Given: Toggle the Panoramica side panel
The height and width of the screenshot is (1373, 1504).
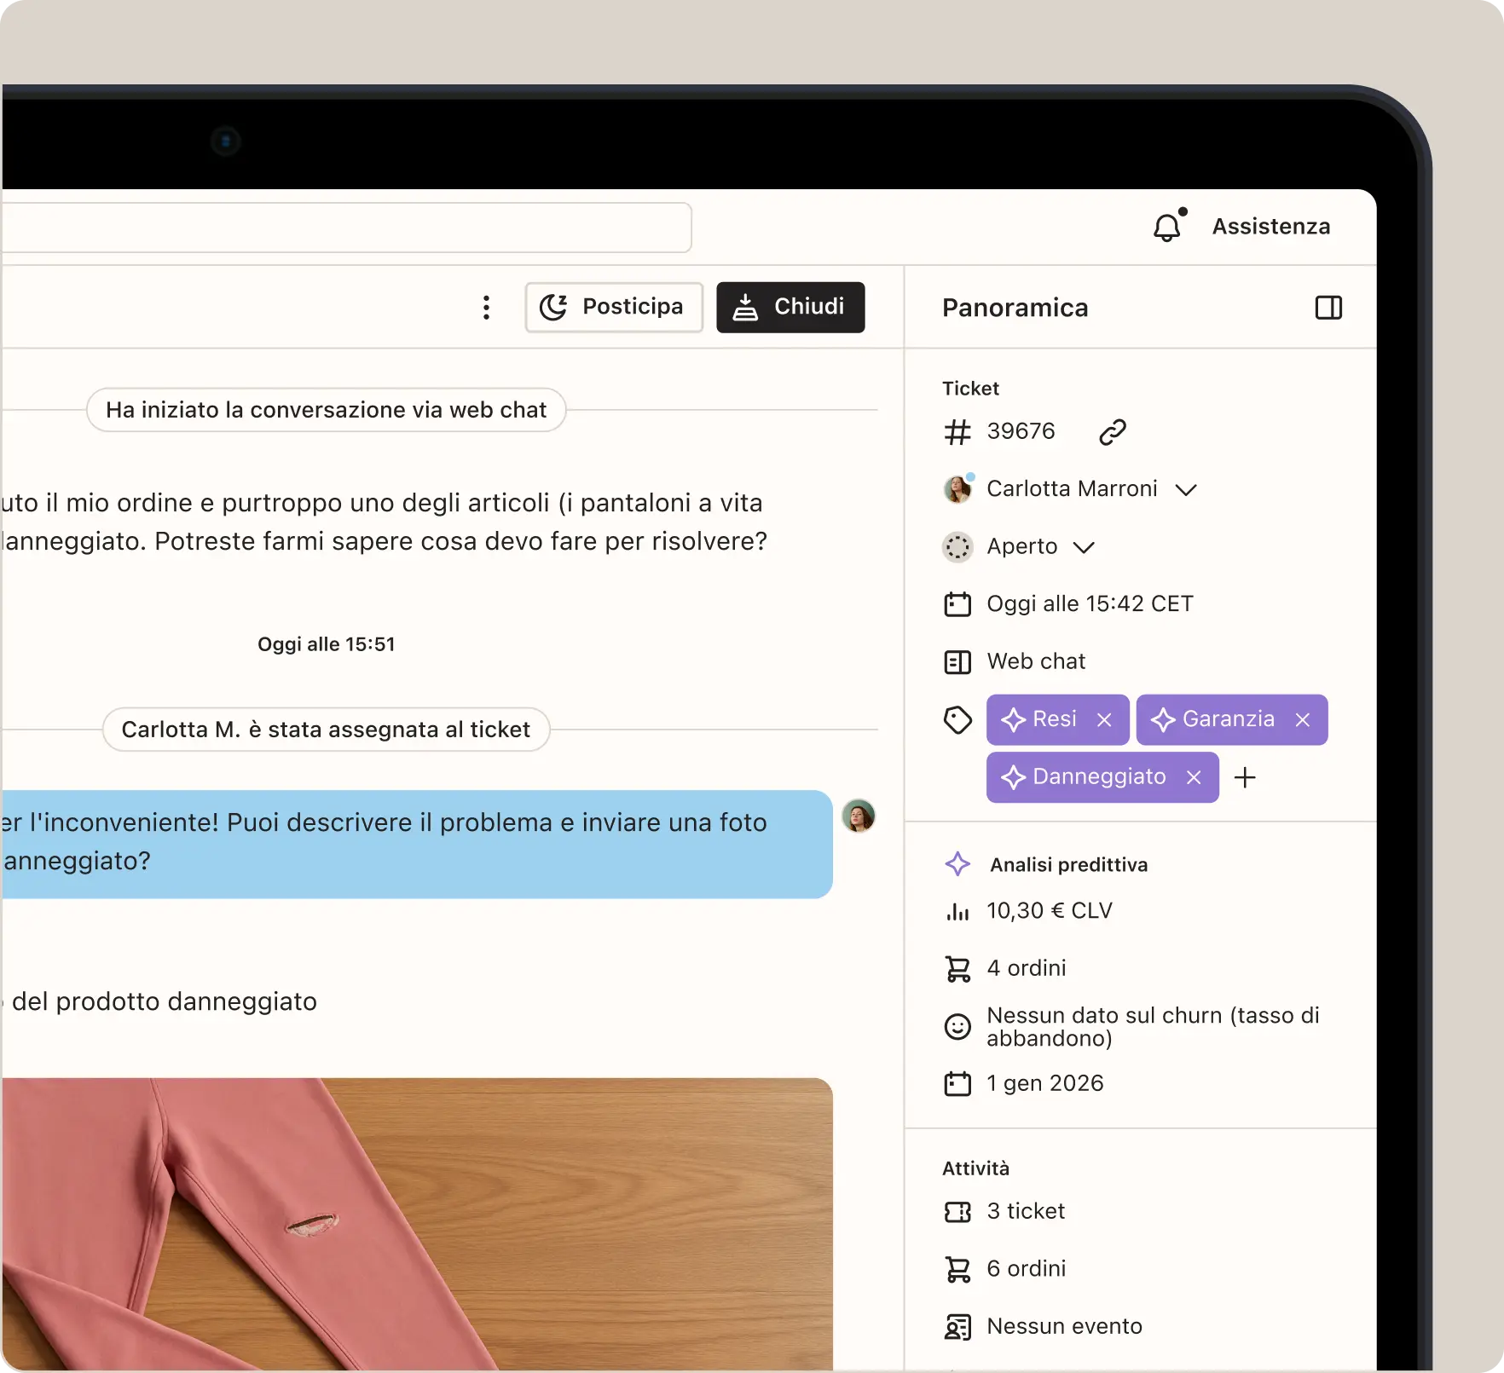Looking at the screenshot, I should click(x=1328, y=308).
